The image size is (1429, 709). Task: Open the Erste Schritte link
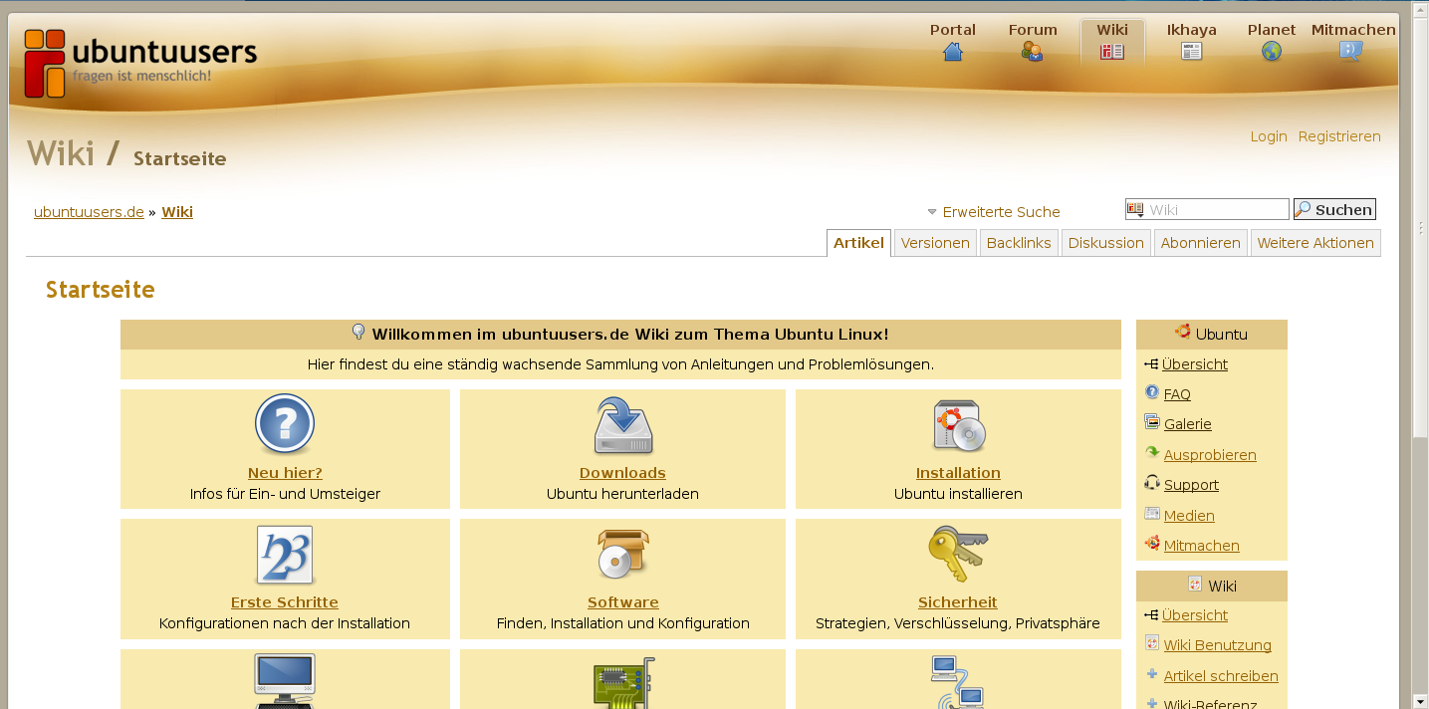[285, 602]
